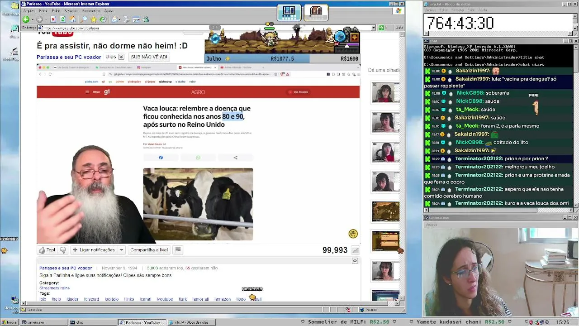This screenshot has height=326, width=579.
Task: Click the IE page horizontal scrollbar
Action: [210, 303]
